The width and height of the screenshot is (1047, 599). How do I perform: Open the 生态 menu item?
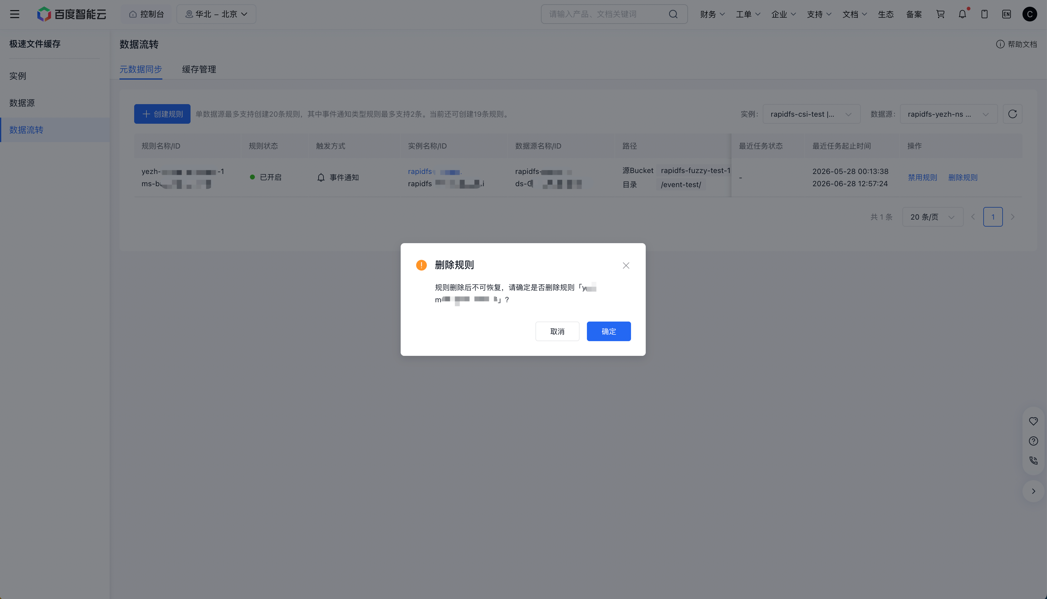[x=886, y=14]
